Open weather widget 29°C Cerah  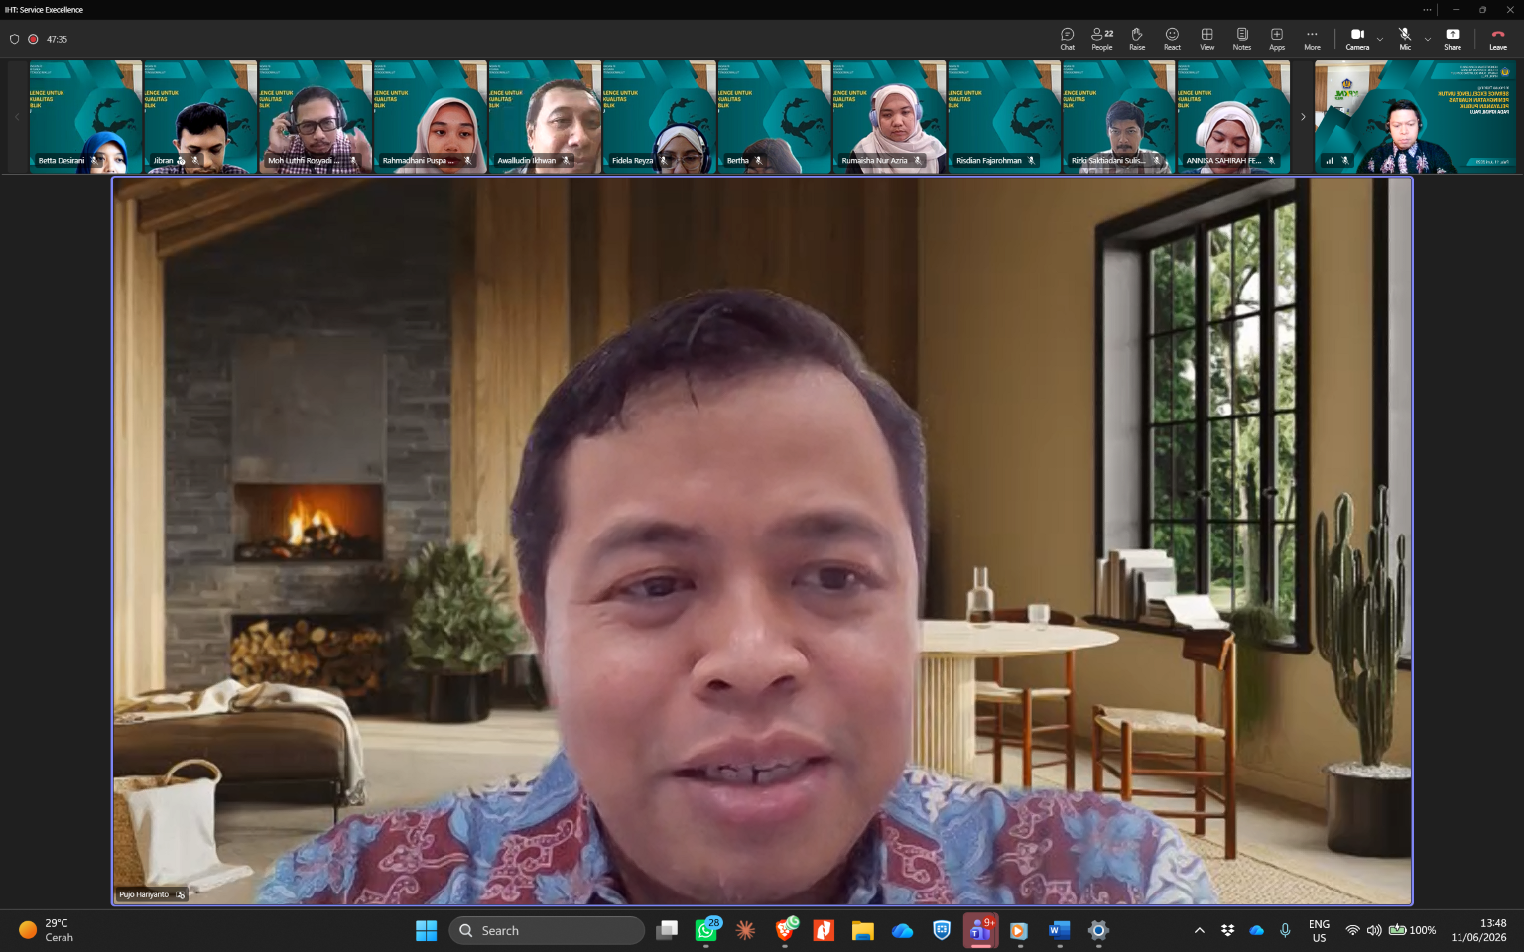[x=47, y=930]
